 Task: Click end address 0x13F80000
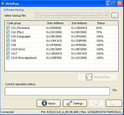tap(79, 45)
